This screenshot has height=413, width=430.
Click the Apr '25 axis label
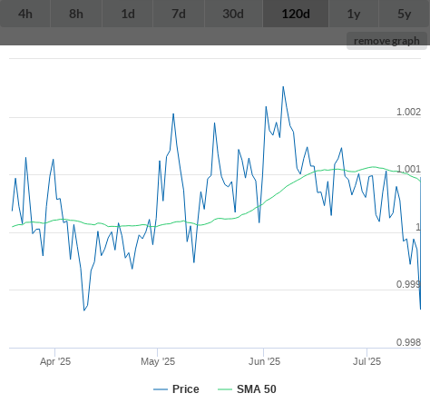55,361
